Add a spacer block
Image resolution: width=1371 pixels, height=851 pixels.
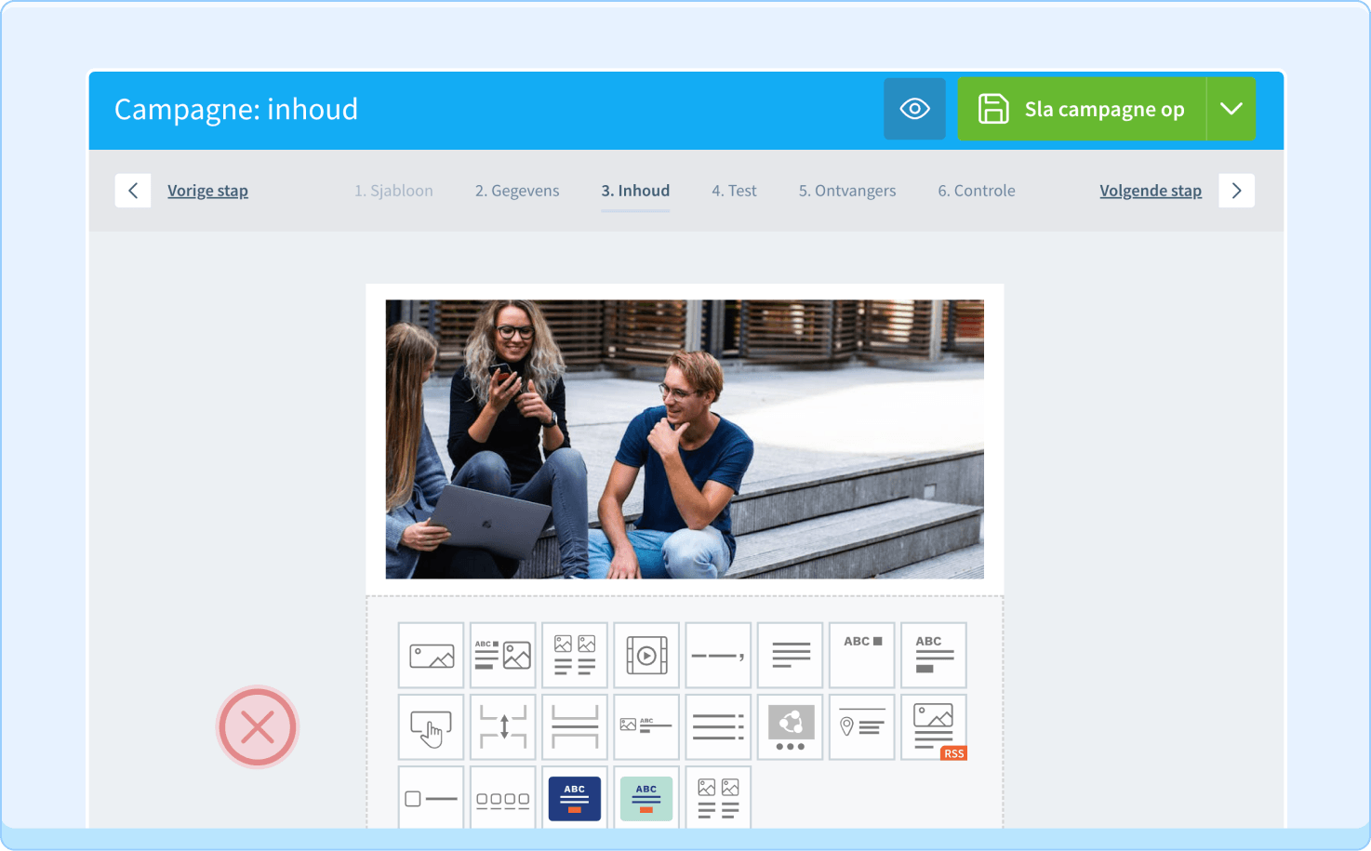pos(502,726)
